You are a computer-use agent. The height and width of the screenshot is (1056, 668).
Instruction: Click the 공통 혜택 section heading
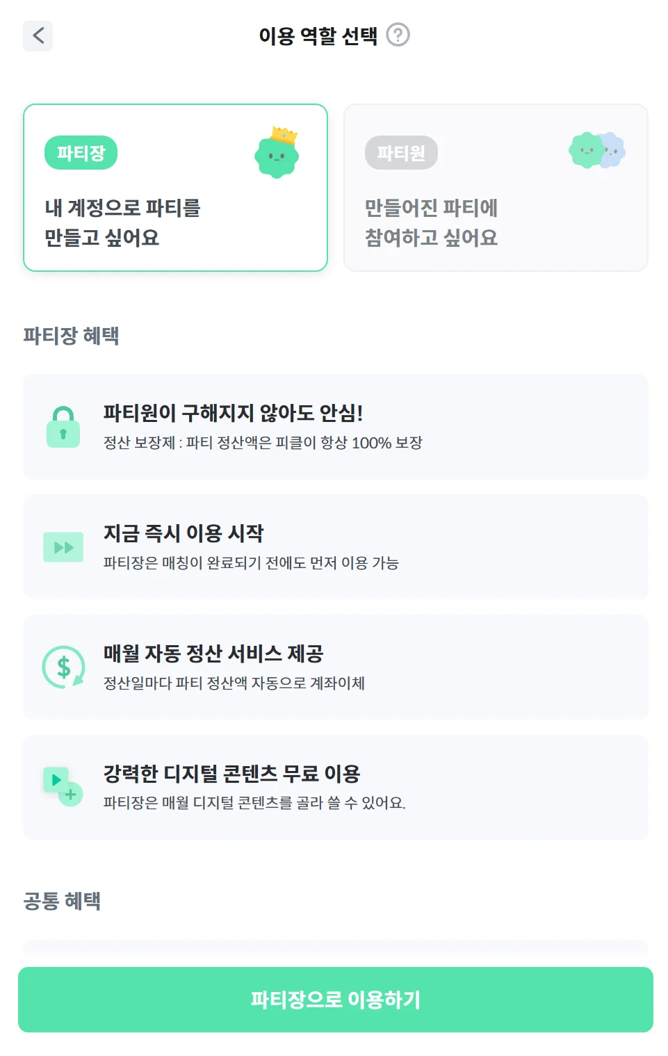pyautogui.click(x=63, y=901)
